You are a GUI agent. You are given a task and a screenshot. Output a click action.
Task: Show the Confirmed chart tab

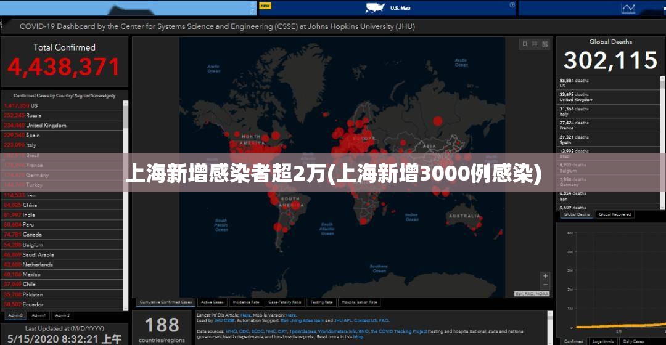[x=573, y=341]
